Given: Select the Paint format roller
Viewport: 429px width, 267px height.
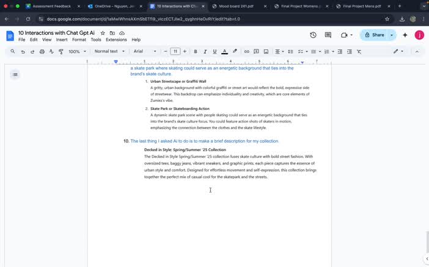Looking at the screenshot, I should click(61, 51).
